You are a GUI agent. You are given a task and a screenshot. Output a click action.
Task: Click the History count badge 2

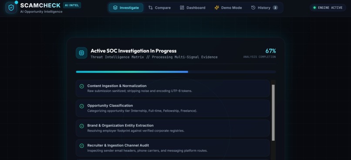coord(275,7)
